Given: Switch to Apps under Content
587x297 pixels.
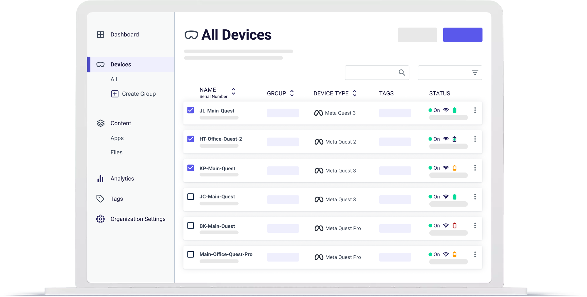Looking at the screenshot, I should click(117, 138).
